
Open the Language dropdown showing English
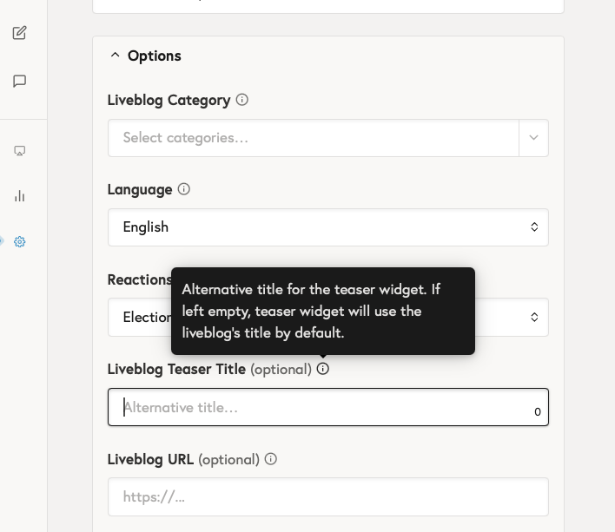(327, 227)
